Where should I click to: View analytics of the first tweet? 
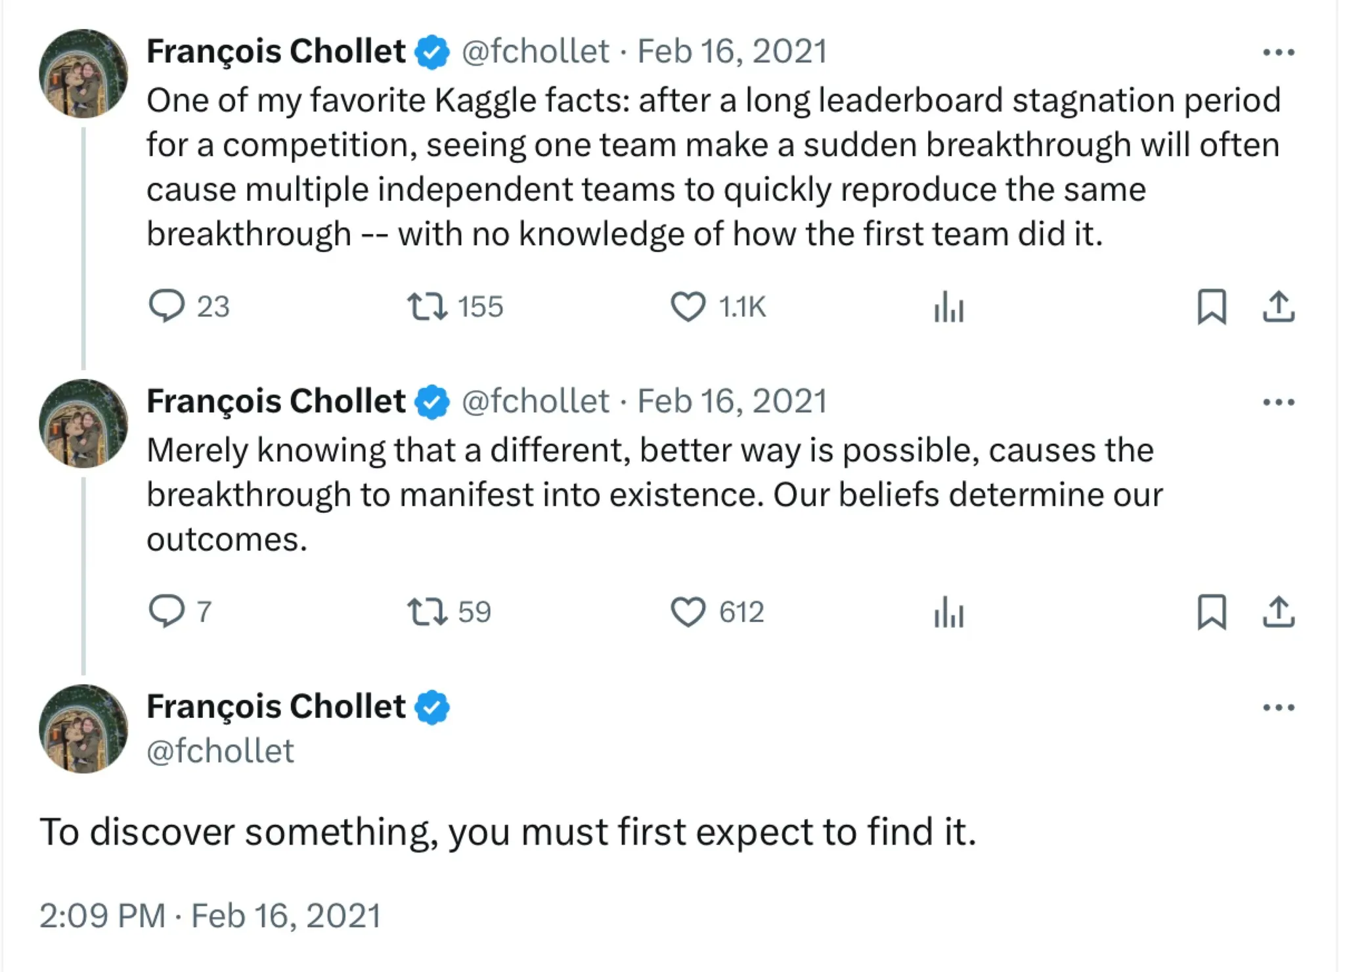pyautogui.click(x=948, y=307)
